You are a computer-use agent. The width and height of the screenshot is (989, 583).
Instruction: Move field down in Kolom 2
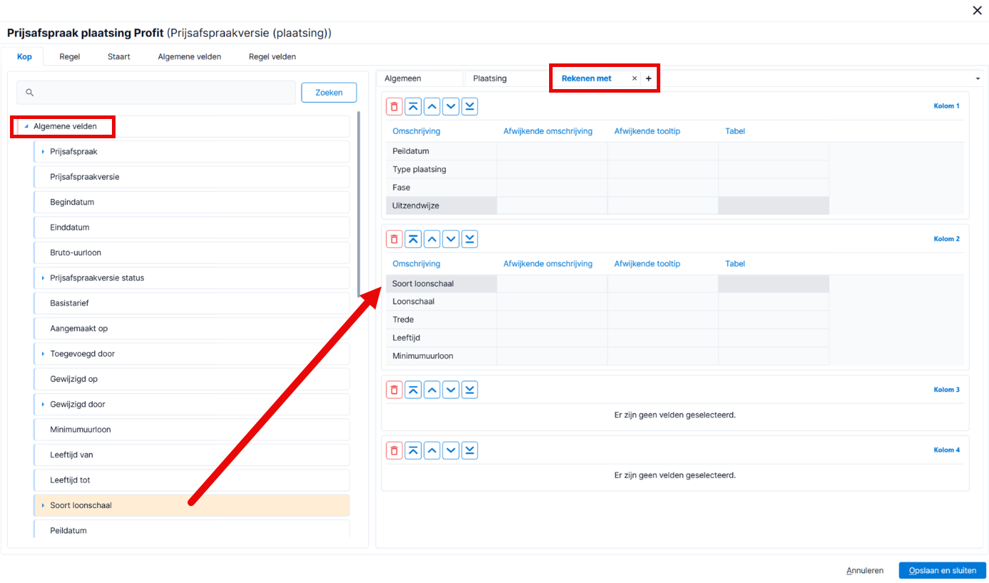[x=451, y=239]
